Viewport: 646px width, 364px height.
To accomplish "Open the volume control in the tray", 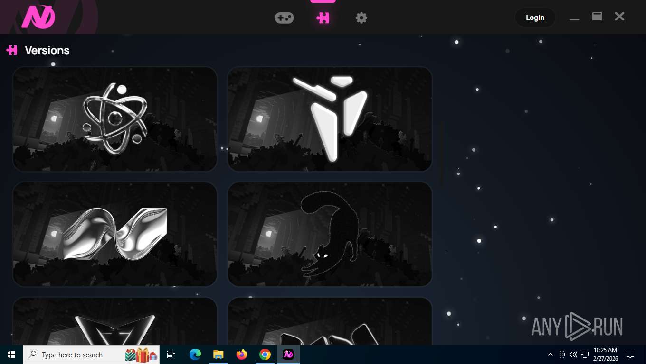I will point(573,355).
